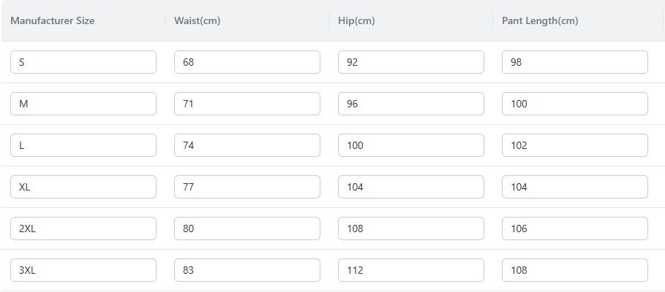Click the Waist field with value 77

click(247, 187)
